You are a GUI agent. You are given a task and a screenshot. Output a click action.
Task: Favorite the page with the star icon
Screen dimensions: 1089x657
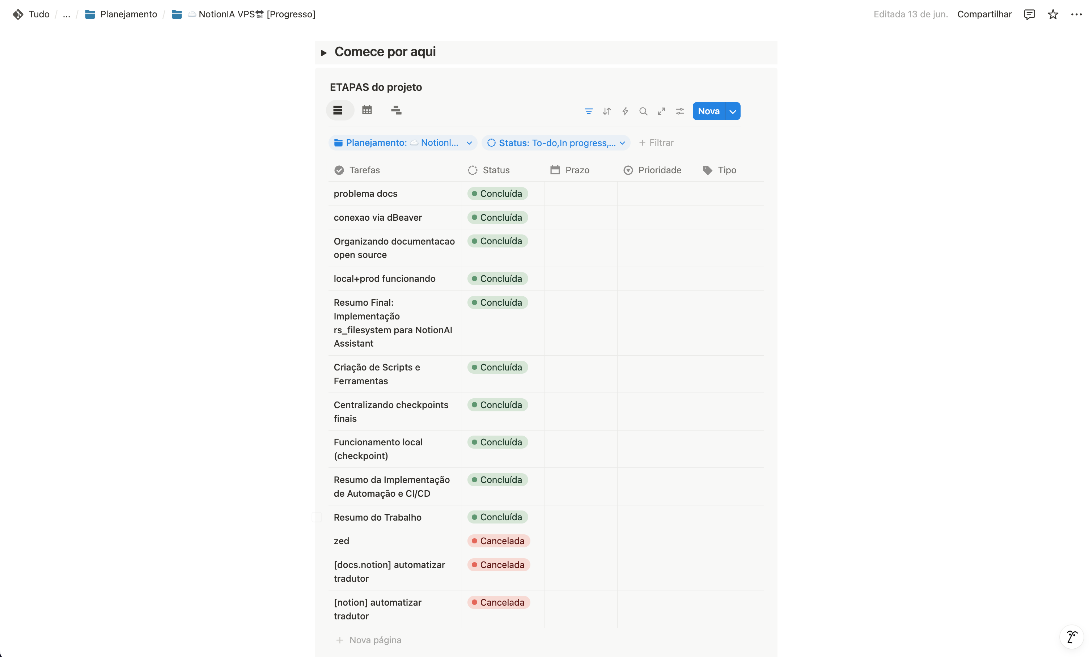1053,14
